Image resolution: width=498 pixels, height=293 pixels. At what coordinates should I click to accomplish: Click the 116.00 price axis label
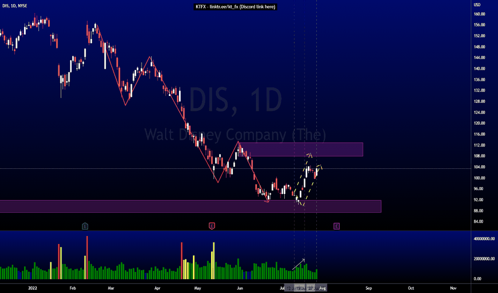pyautogui.click(x=479, y=134)
